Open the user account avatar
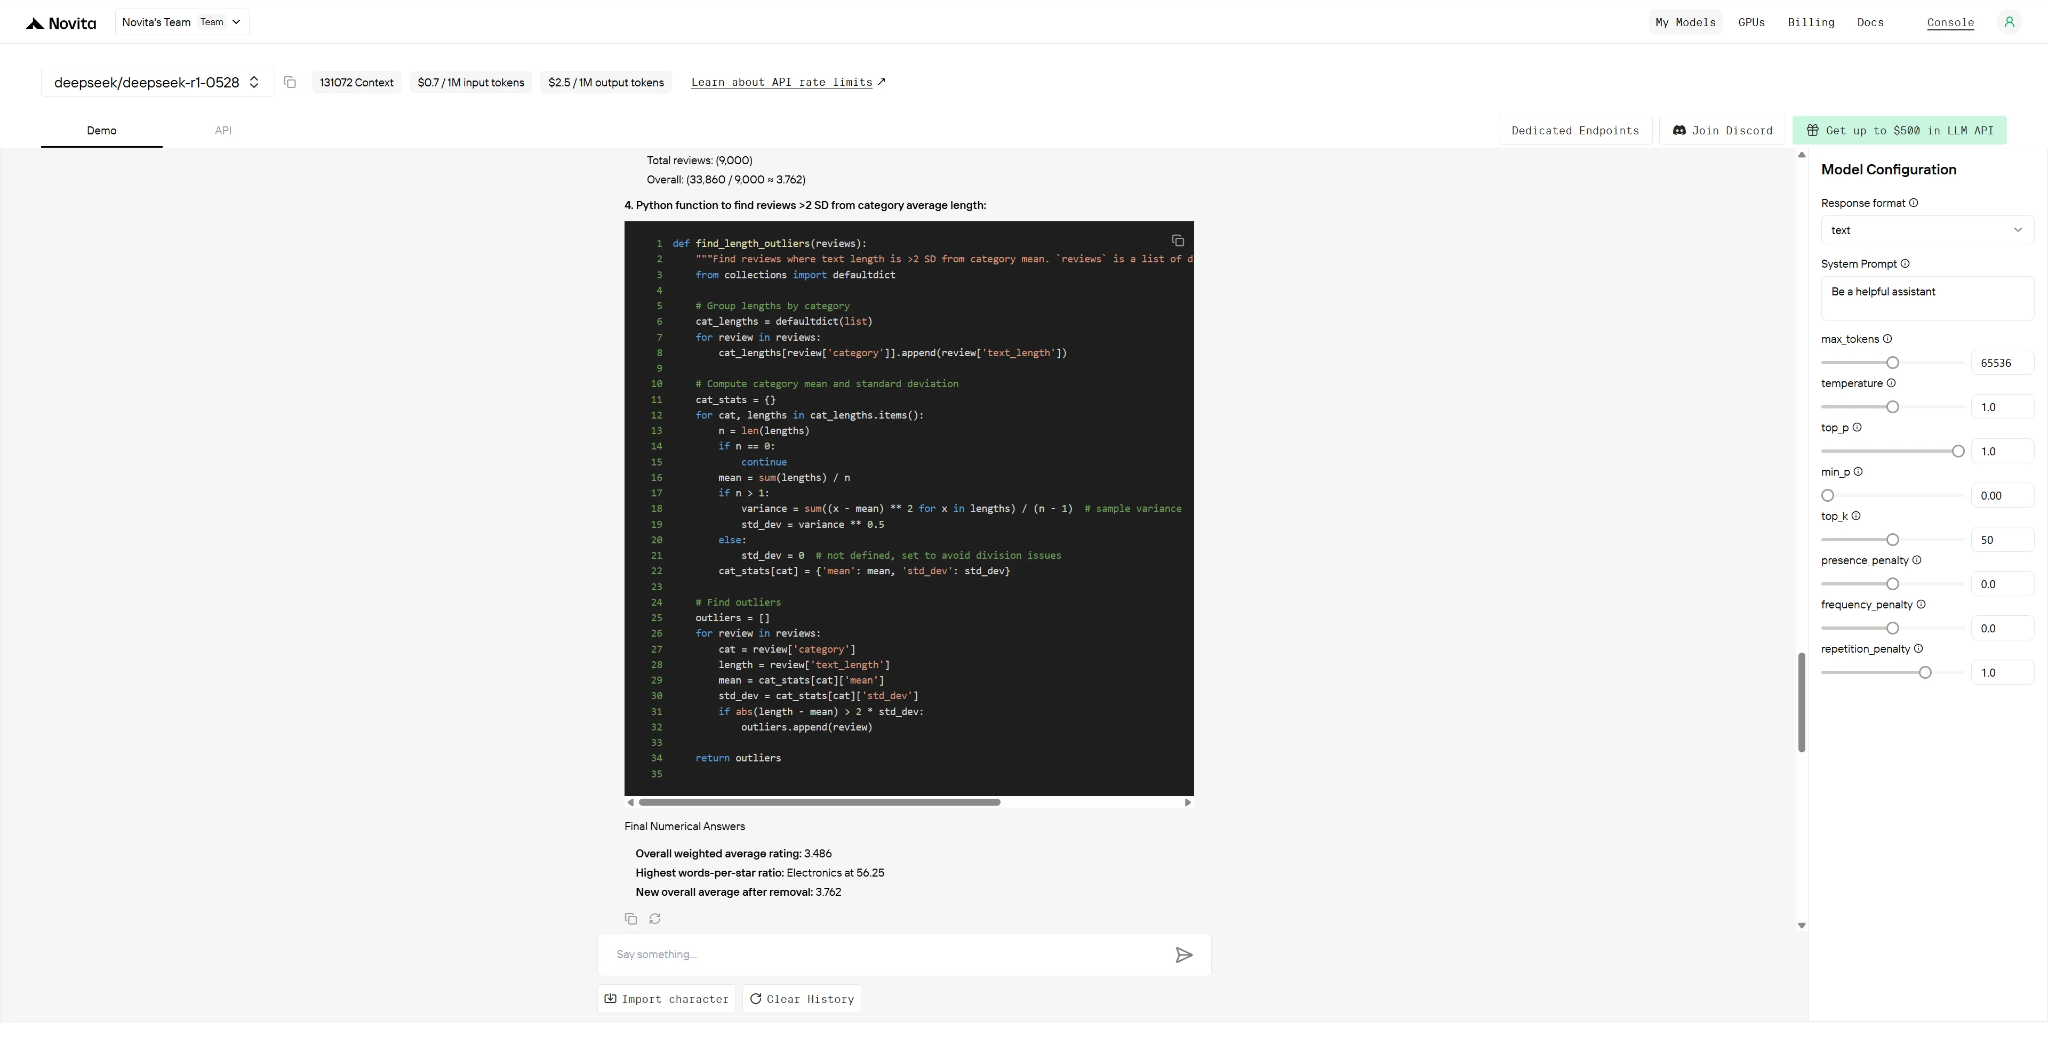The width and height of the screenshot is (2048, 1044). pos(2009,22)
